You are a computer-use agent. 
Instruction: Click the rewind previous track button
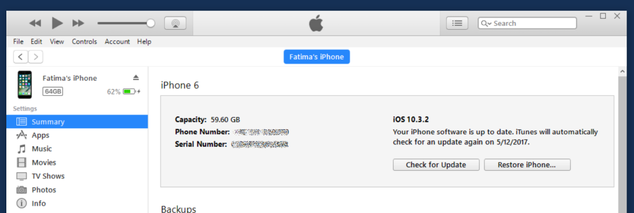pyautogui.click(x=35, y=23)
